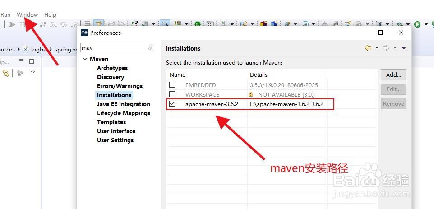434x209 pixels.
Task: Open the forward history dropdown arrow
Action: (x=395, y=48)
